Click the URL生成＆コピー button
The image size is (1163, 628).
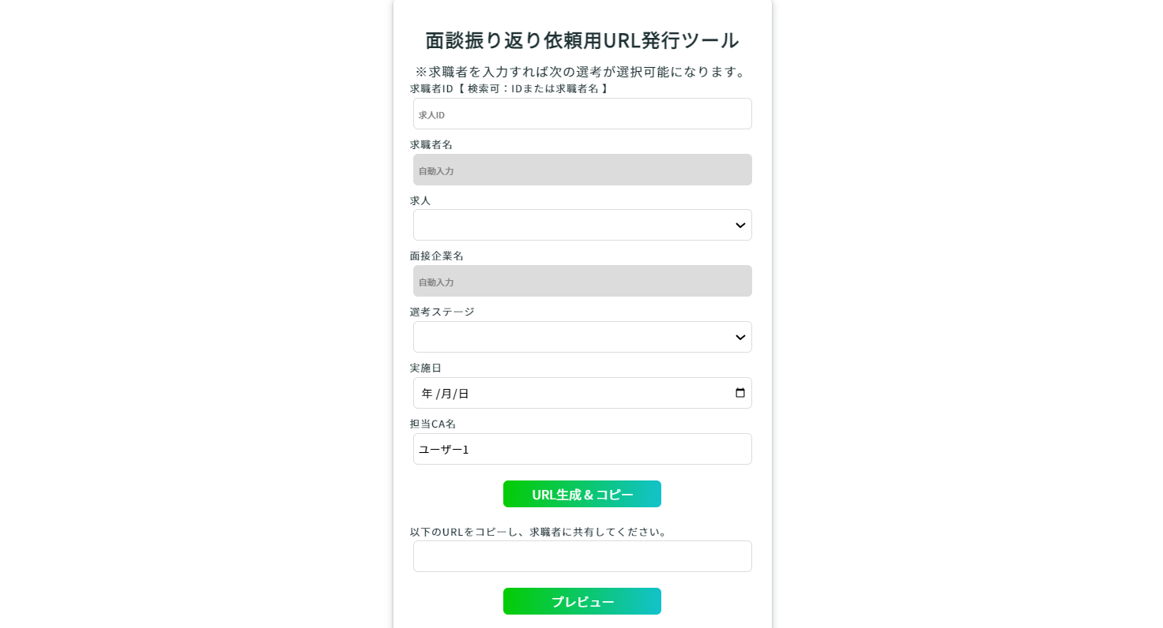[582, 494]
